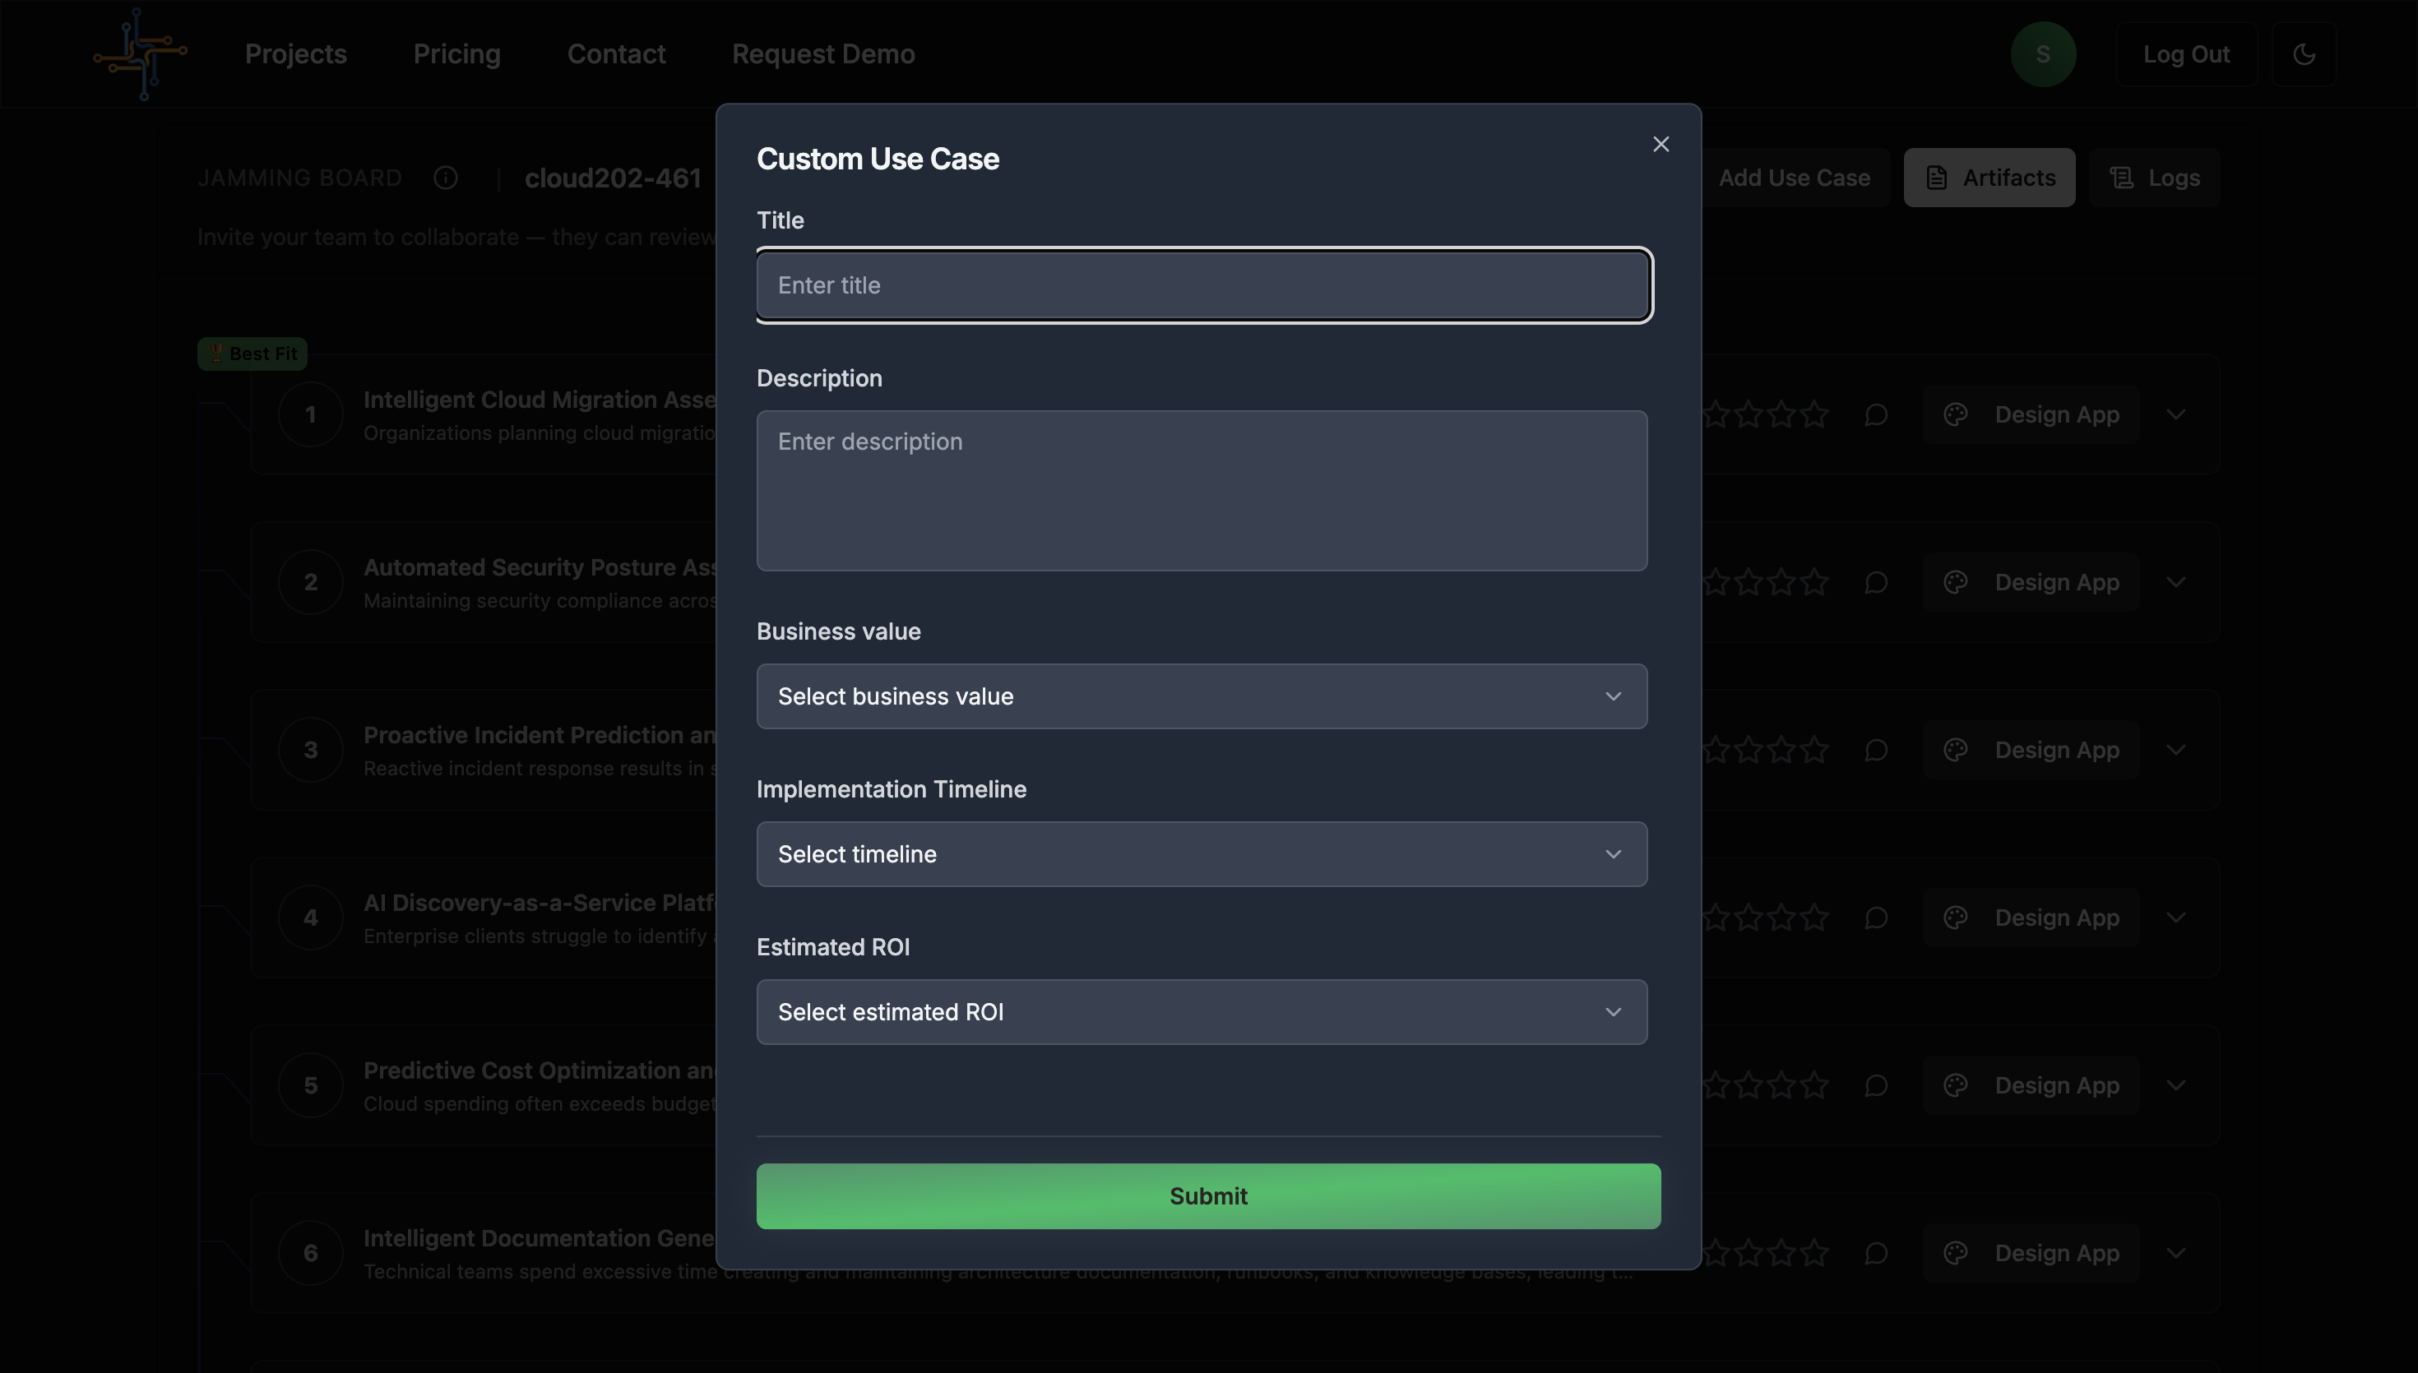Submit the custom use case form
This screenshot has height=1373, width=2418.
[x=1208, y=1195]
